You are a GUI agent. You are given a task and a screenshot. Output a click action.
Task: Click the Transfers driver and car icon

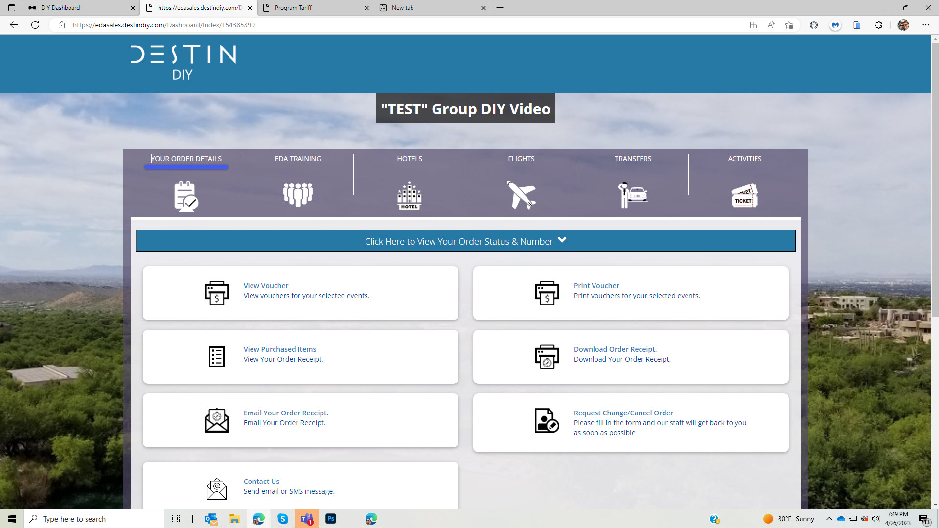pos(633,195)
